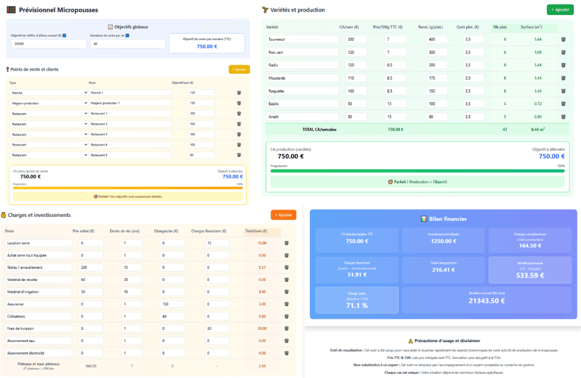Screen dimensions: 581x378
Task: Click the info icon beside annual revenue objective
Action: coord(65,35)
